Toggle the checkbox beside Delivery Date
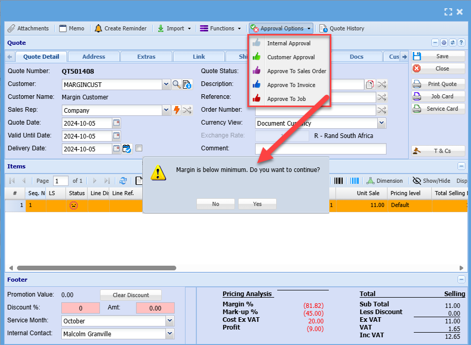Screen dimensions: 471x345 pos(139,148)
